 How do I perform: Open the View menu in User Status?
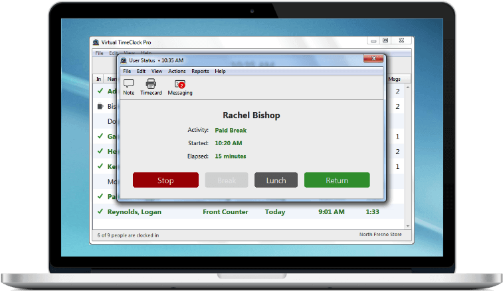[157, 71]
